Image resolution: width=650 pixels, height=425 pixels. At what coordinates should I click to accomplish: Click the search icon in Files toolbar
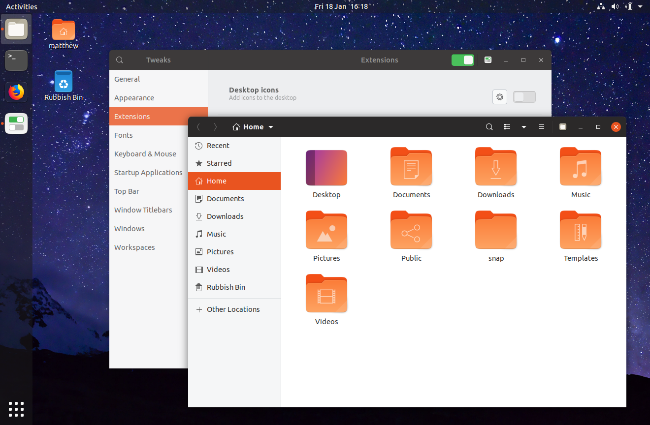click(489, 127)
